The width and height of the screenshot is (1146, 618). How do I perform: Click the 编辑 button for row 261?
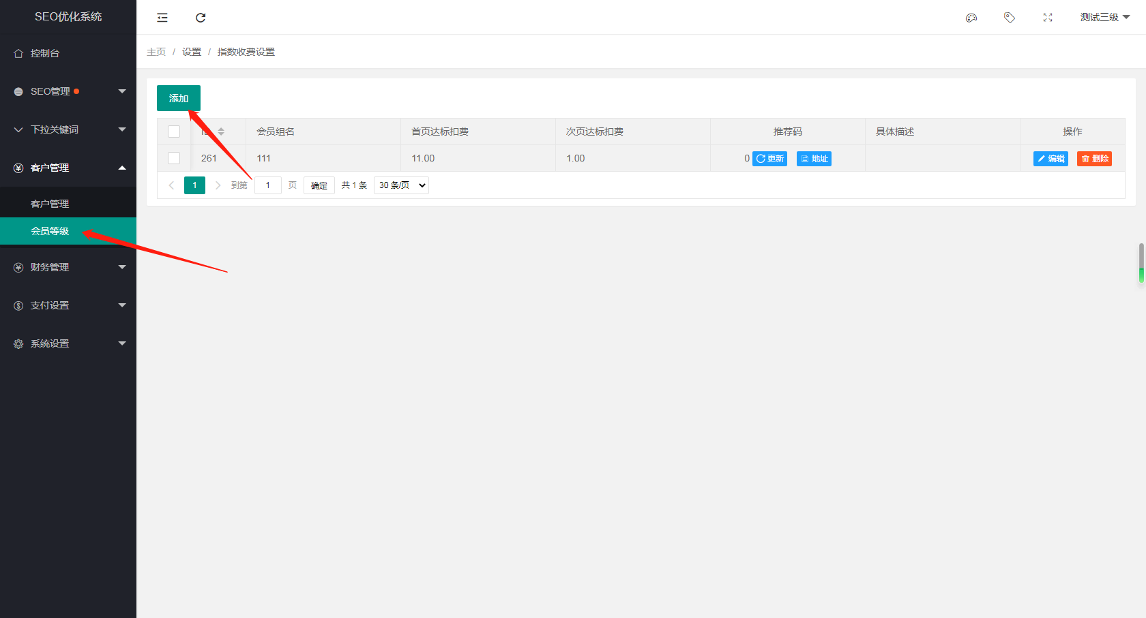(x=1050, y=159)
